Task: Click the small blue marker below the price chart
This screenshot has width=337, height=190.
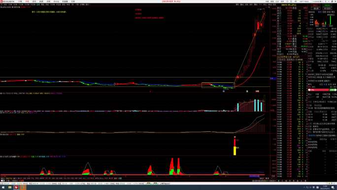Action: (x=224, y=91)
